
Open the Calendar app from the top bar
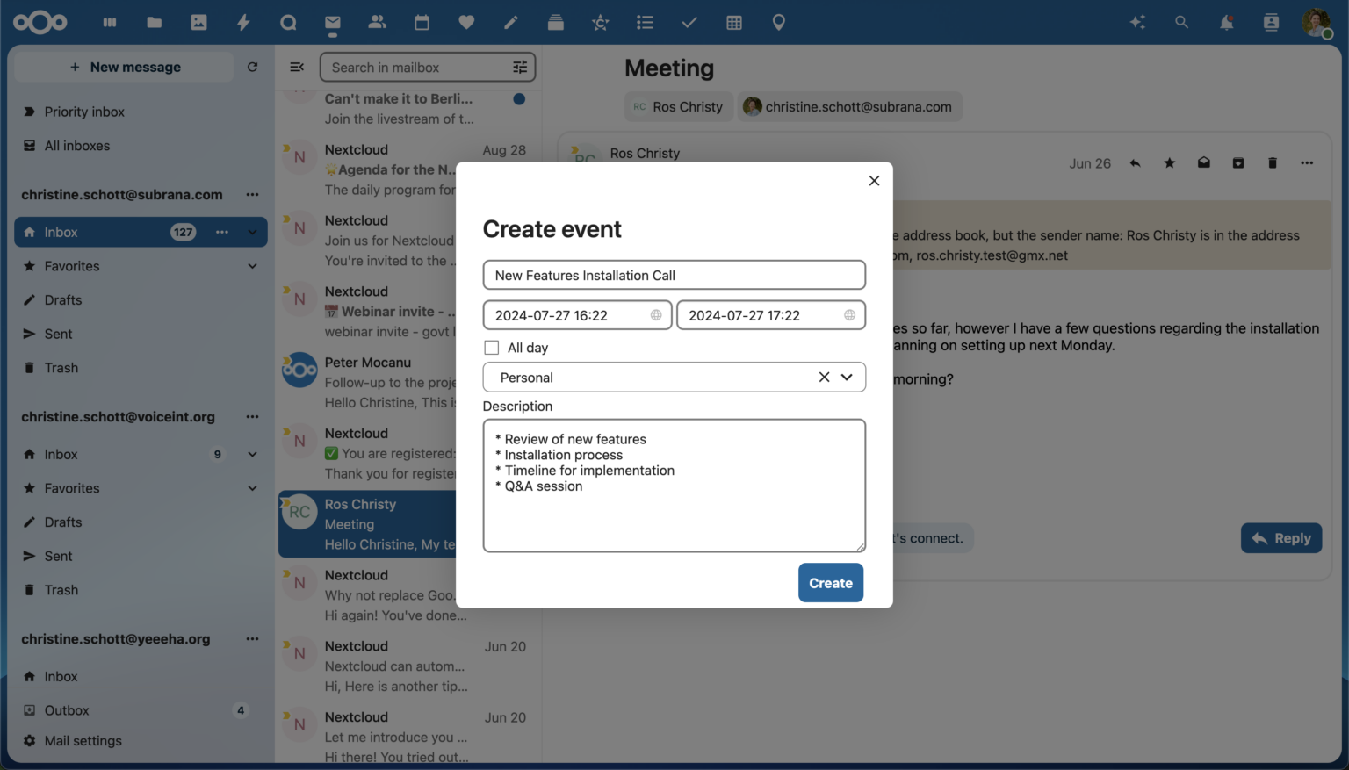[x=422, y=22]
